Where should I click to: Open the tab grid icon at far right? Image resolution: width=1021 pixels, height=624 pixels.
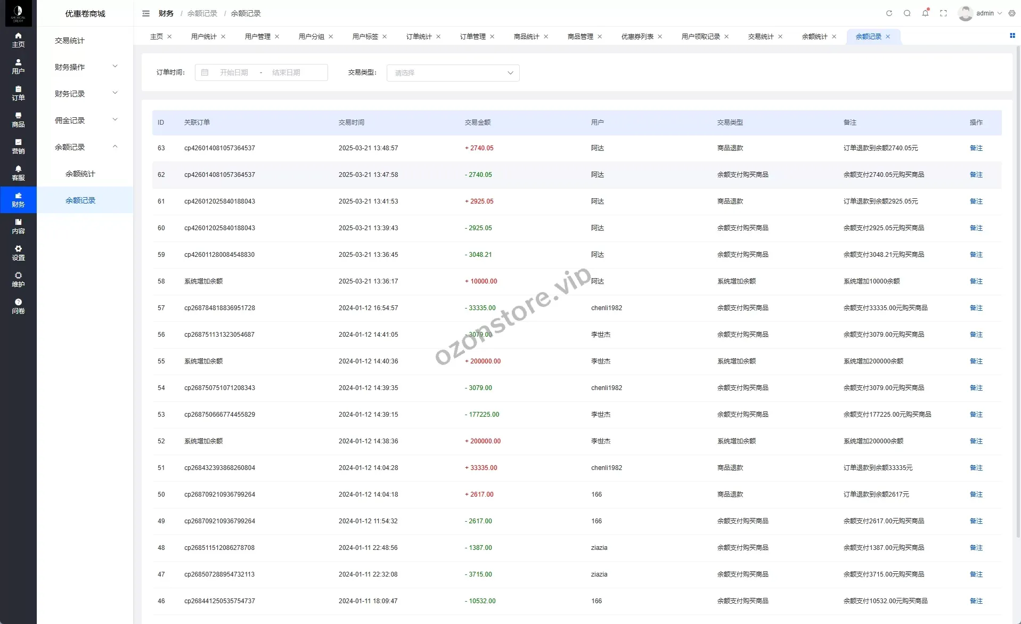[1012, 36]
